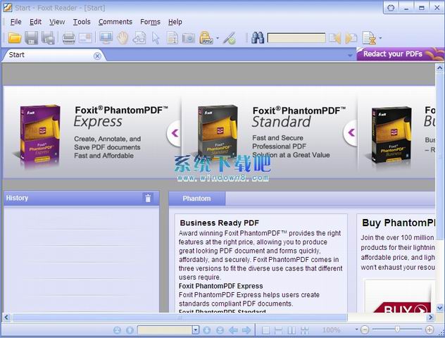Open the page number dropdown in status bar

(196, 330)
